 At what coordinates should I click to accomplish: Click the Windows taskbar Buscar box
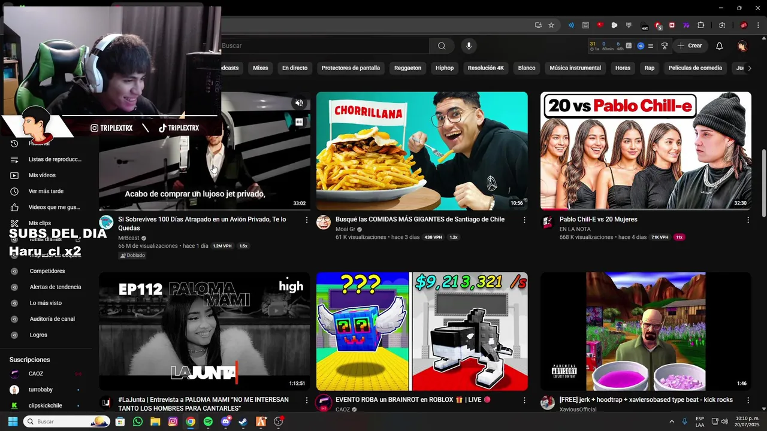(x=67, y=421)
